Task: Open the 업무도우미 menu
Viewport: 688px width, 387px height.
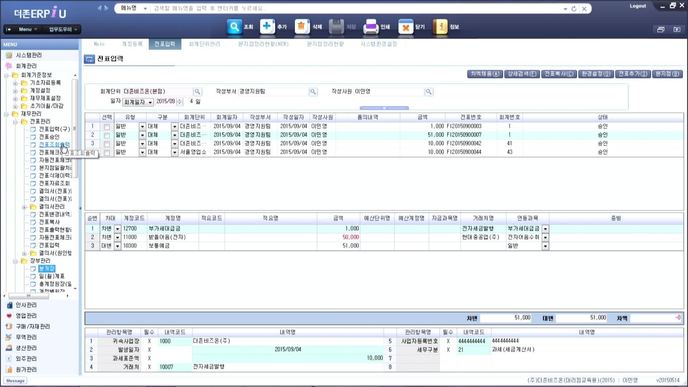Action: pyautogui.click(x=63, y=29)
